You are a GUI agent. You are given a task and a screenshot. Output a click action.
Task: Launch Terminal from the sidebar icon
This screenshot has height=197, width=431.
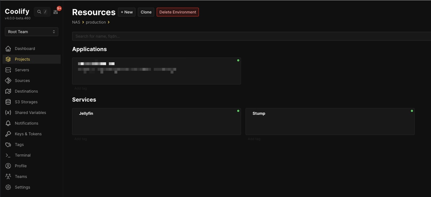tap(8, 155)
